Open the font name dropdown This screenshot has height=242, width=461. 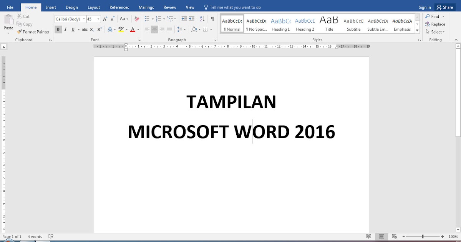(x=84, y=19)
